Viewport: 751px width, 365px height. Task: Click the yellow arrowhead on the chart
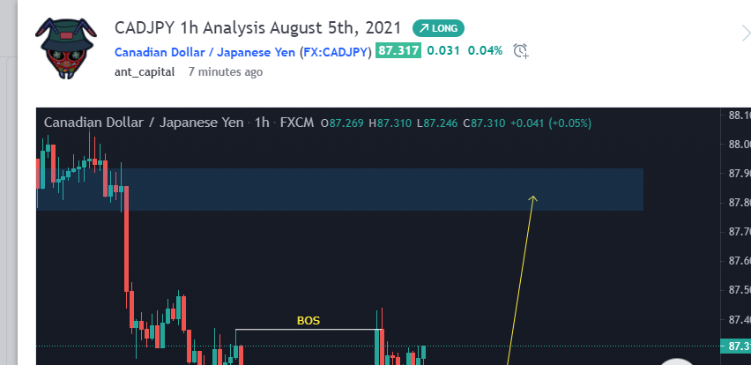pos(532,197)
